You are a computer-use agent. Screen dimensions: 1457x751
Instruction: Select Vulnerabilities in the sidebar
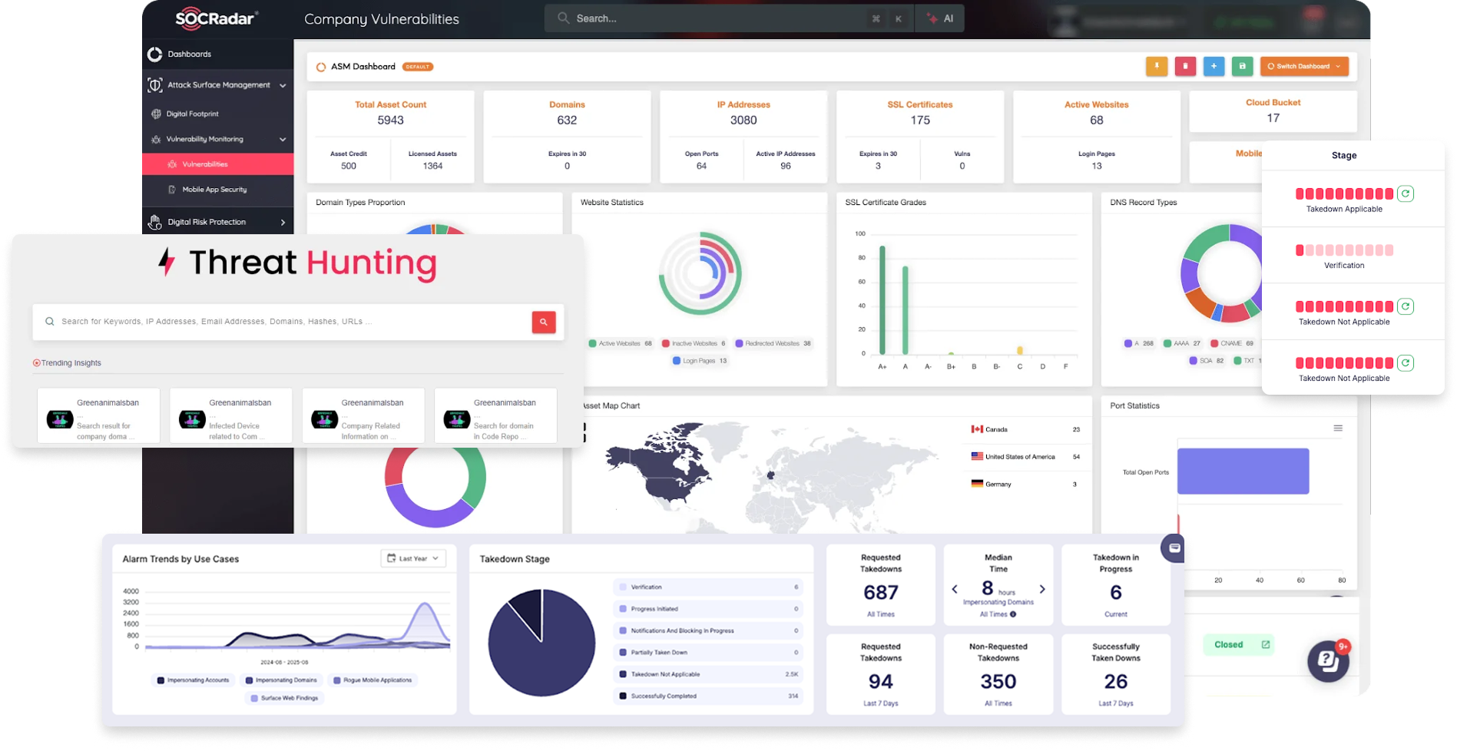click(x=218, y=164)
